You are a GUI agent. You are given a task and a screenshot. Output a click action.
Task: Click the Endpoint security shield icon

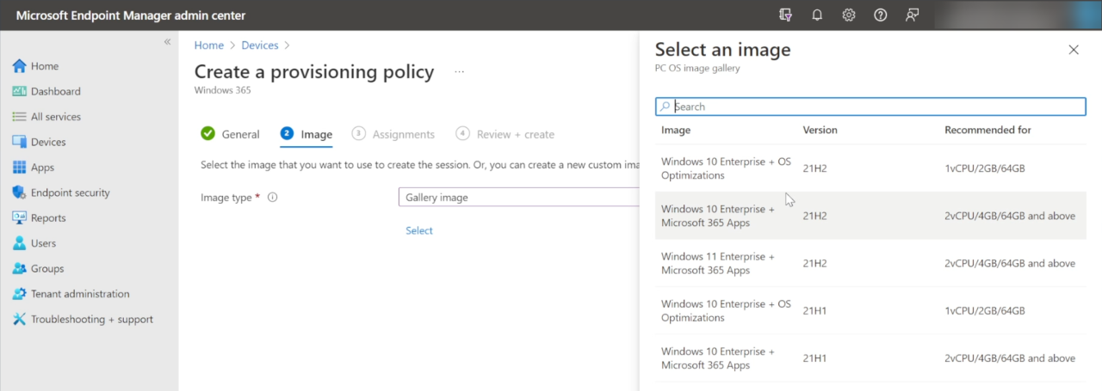(19, 192)
